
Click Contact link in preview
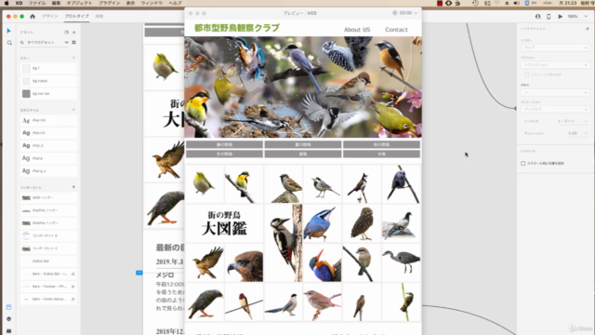(x=396, y=30)
